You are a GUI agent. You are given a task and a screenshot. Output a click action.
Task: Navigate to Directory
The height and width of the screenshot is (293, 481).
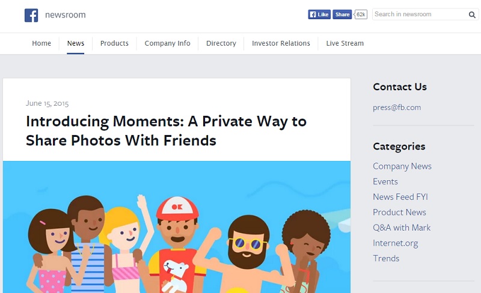(x=221, y=43)
